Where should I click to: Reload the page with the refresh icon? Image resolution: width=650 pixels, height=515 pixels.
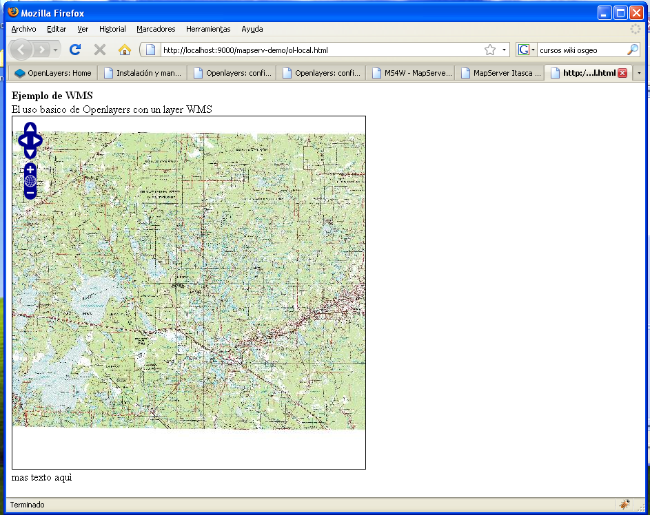pyautogui.click(x=75, y=50)
